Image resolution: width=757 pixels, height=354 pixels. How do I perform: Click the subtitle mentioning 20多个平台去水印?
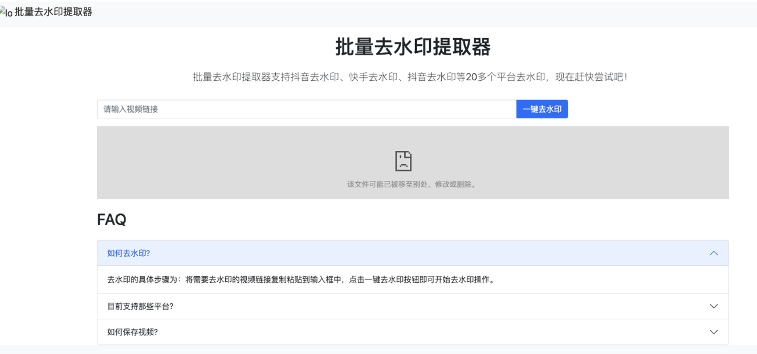coord(412,77)
